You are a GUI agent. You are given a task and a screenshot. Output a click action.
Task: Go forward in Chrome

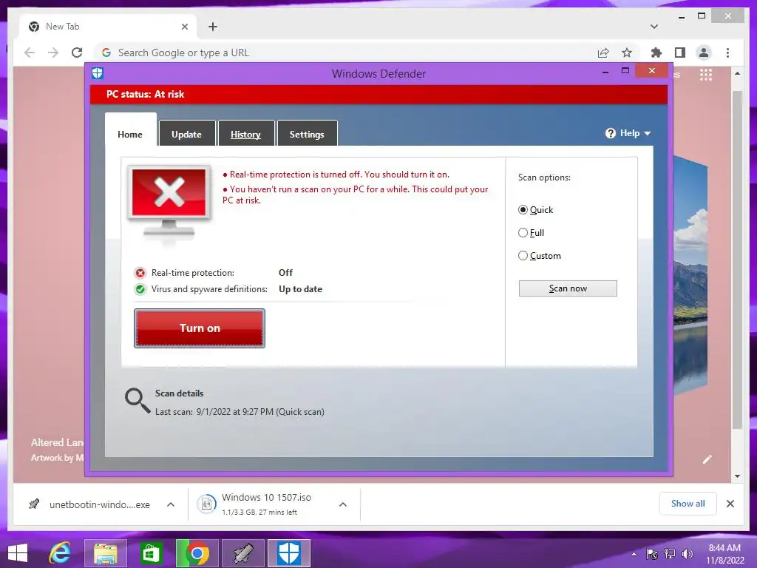pyautogui.click(x=53, y=53)
